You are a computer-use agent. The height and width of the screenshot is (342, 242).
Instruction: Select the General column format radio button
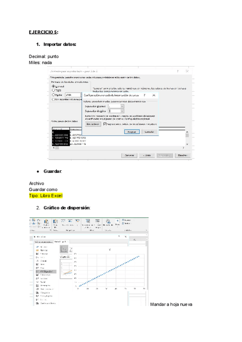pyautogui.click(x=53, y=86)
